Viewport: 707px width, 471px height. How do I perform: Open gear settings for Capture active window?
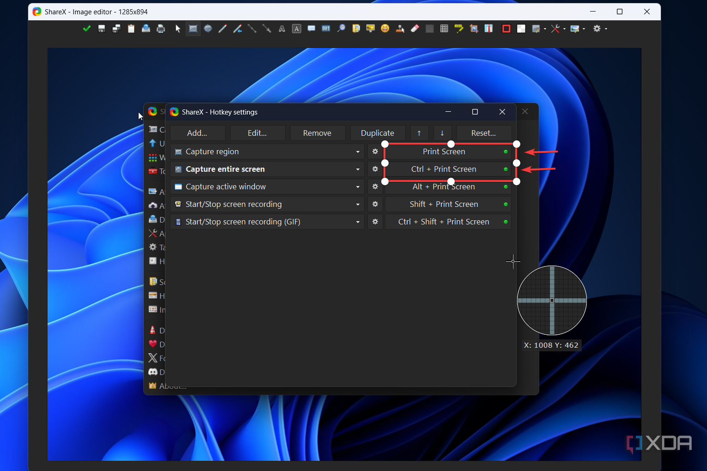pos(375,187)
